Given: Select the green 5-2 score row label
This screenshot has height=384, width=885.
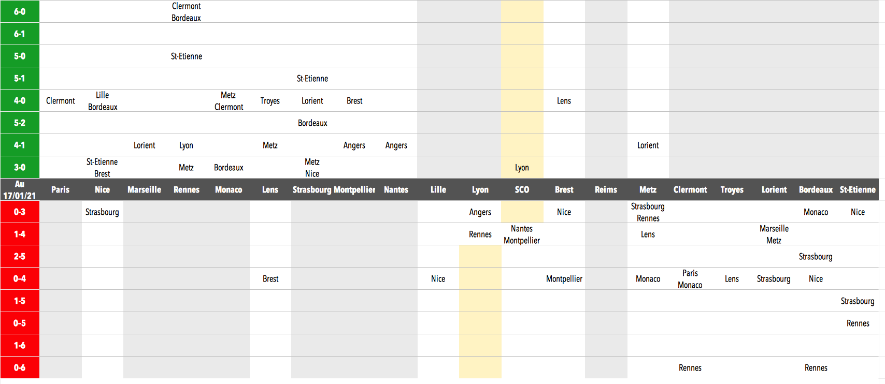Looking at the screenshot, I should tap(20, 123).
